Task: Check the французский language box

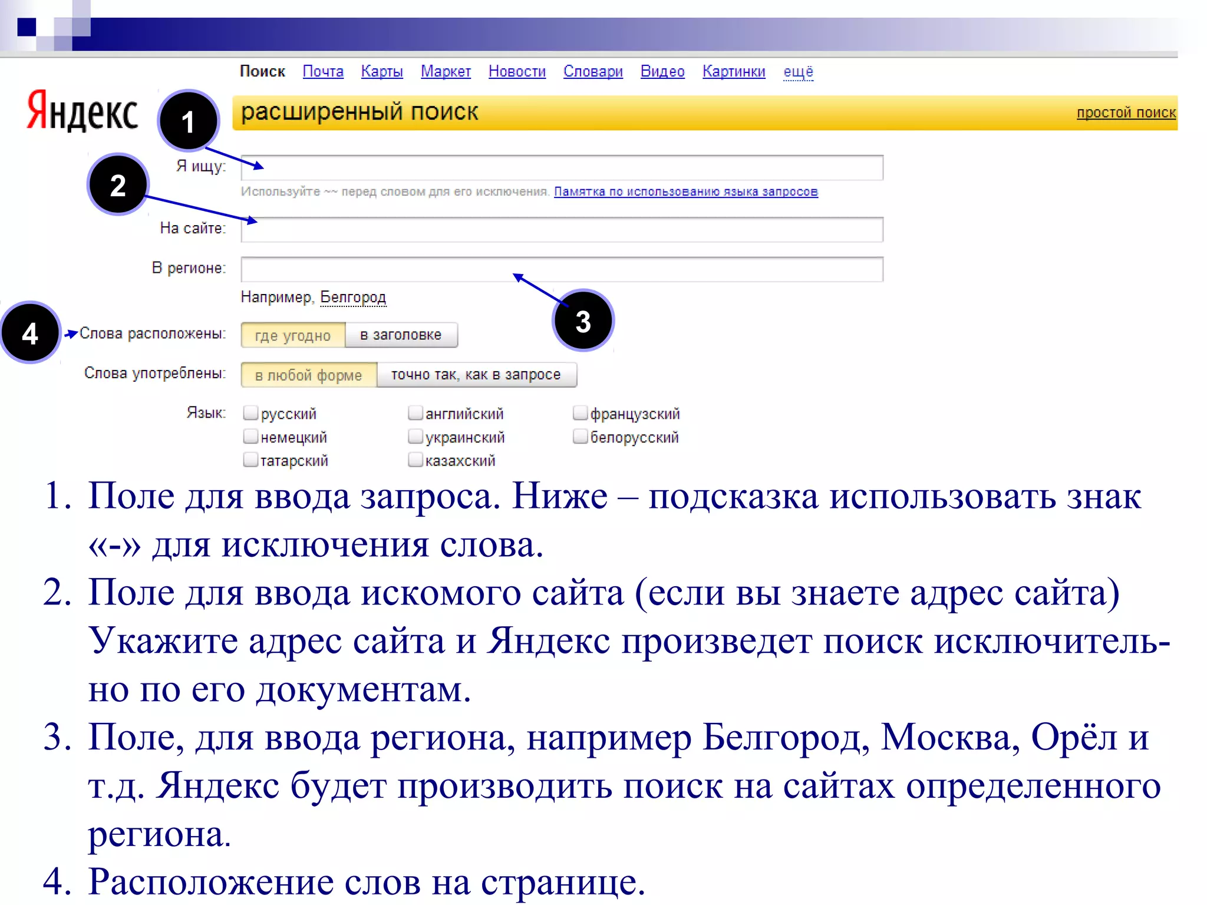Action: pyautogui.click(x=581, y=413)
